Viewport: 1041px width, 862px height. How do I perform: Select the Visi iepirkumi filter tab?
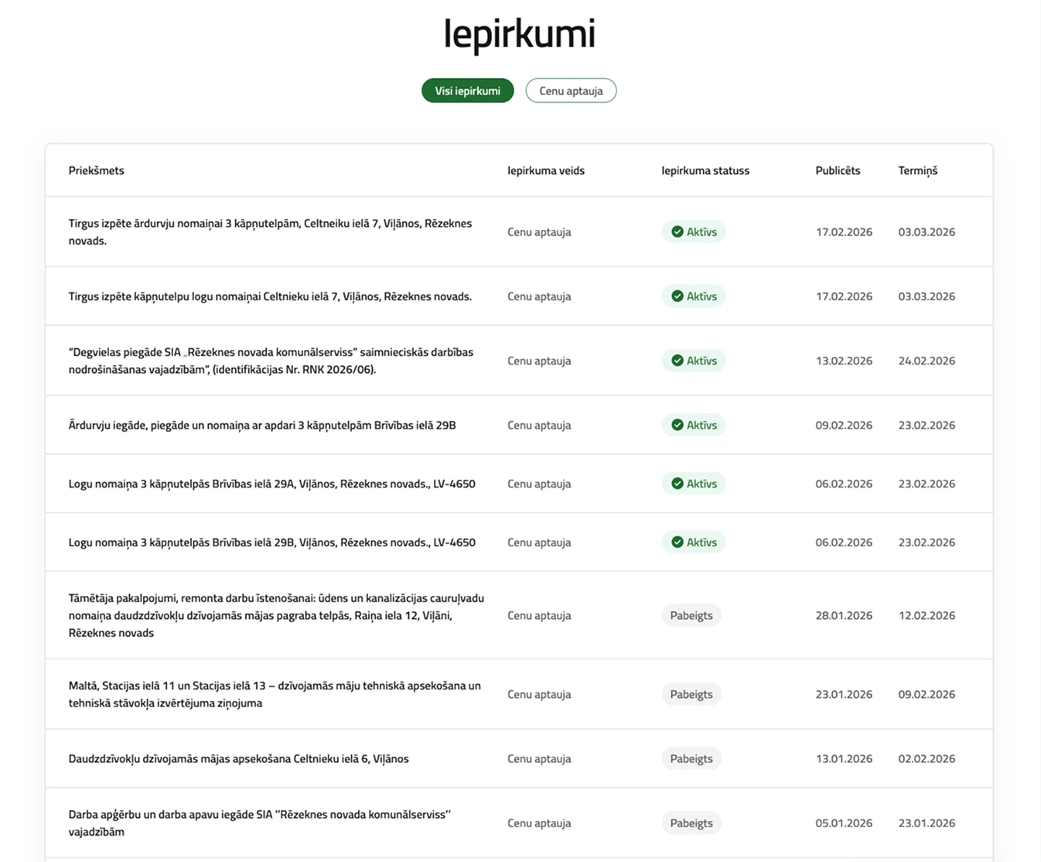pos(467,91)
